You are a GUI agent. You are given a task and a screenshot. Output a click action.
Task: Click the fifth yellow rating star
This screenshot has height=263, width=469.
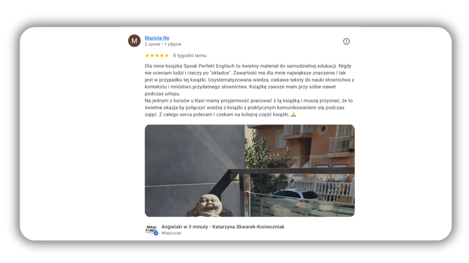coord(167,55)
